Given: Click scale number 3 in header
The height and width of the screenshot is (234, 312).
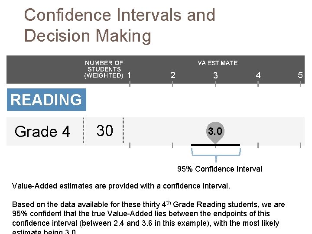Looking at the screenshot, I should (x=215, y=75).
